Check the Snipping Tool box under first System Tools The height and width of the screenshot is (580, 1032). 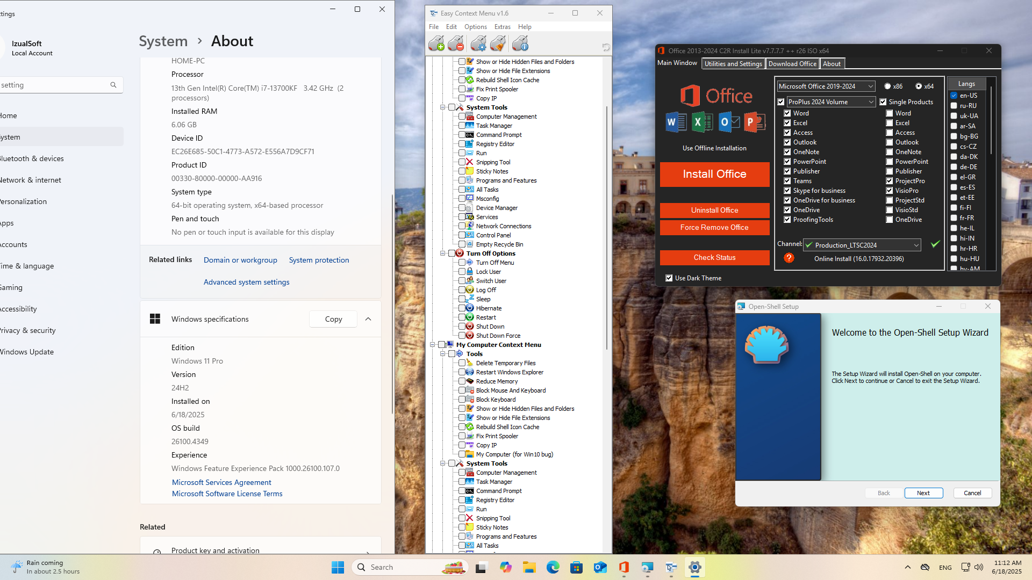click(x=462, y=162)
